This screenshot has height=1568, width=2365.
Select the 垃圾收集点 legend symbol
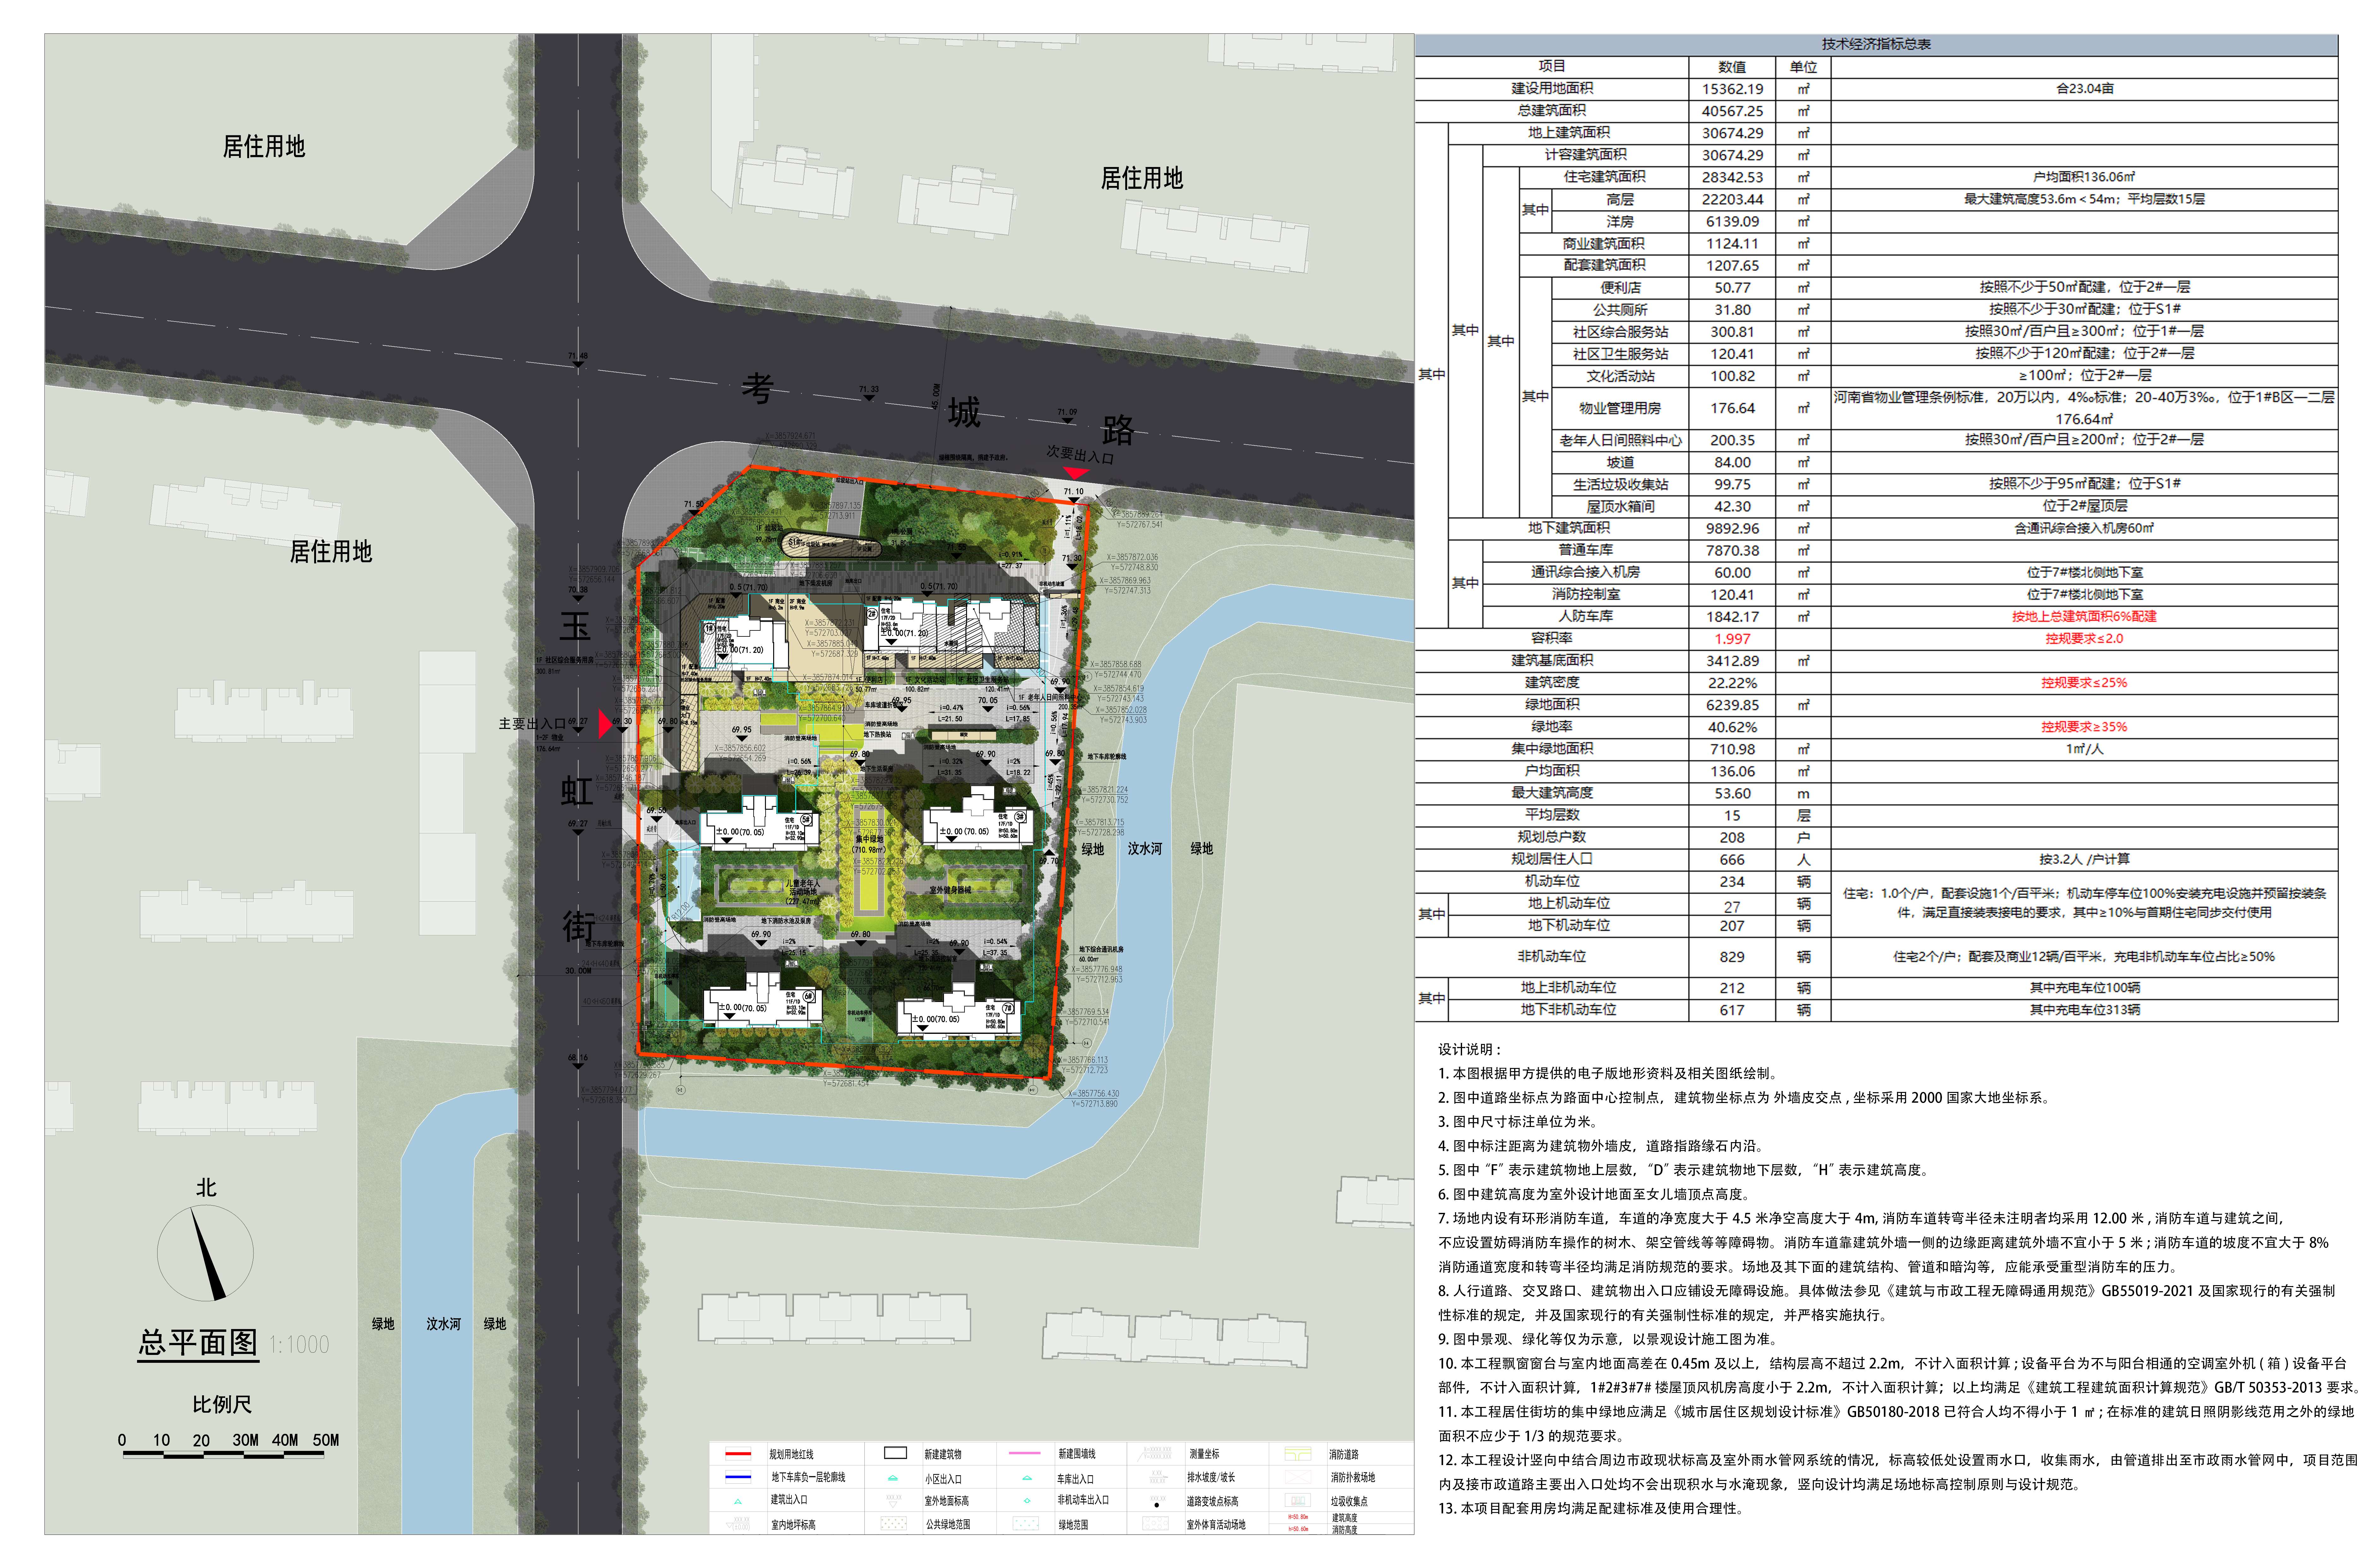pos(1298,1500)
